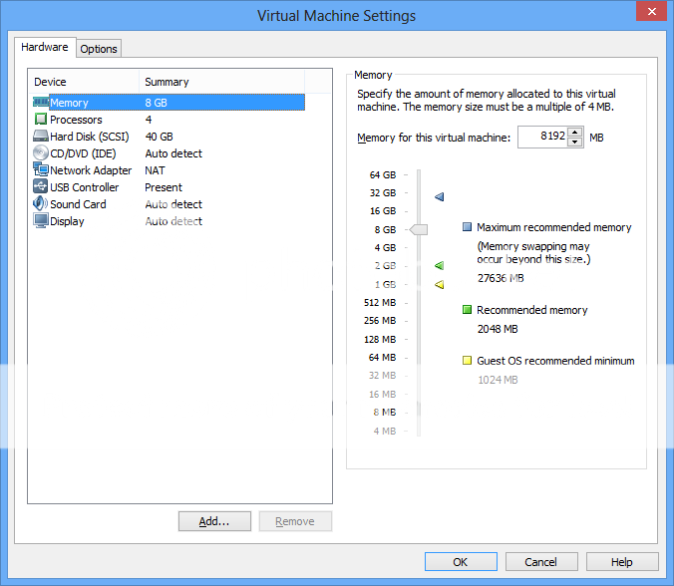
Task: Click the green recommended memory marker
Action: [x=440, y=266]
